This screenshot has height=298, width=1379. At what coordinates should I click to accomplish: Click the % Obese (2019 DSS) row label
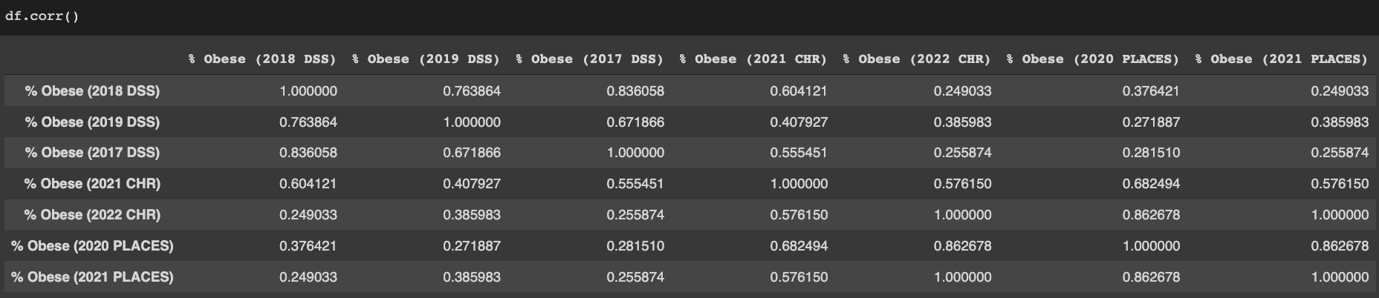click(92, 122)
